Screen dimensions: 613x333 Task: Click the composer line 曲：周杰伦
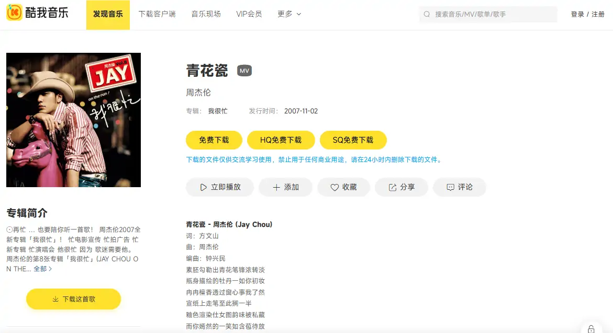point(202,247)
